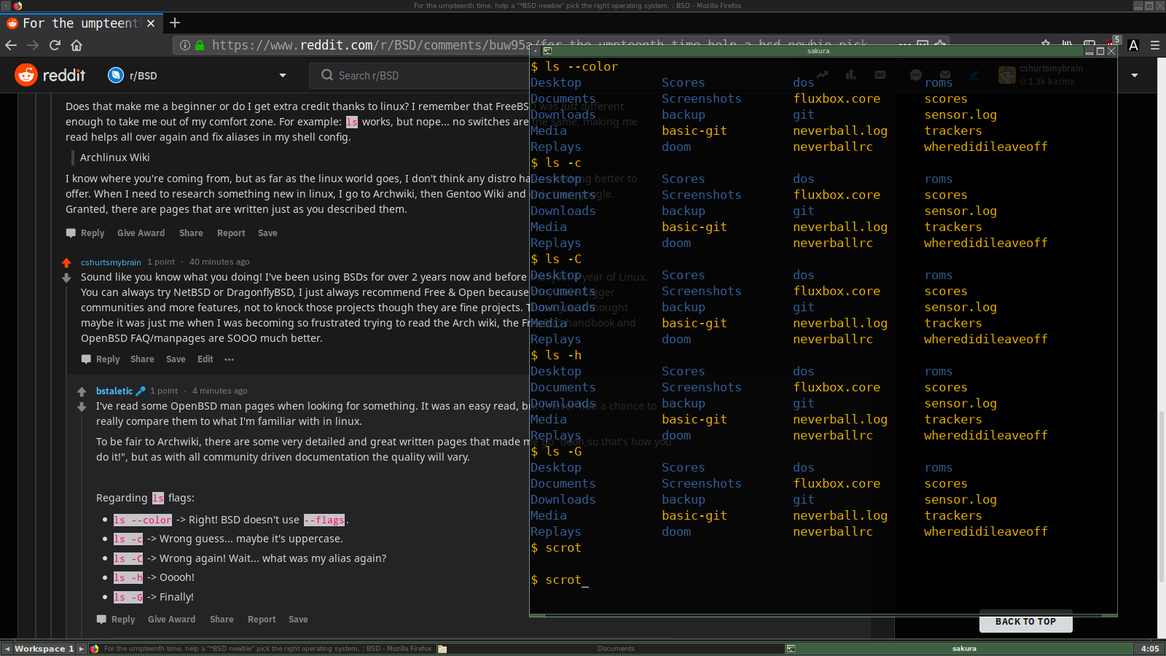Switch to sakura in the taskbar
The height and width of the screenshot is (656, 1166).
[964, 649]
